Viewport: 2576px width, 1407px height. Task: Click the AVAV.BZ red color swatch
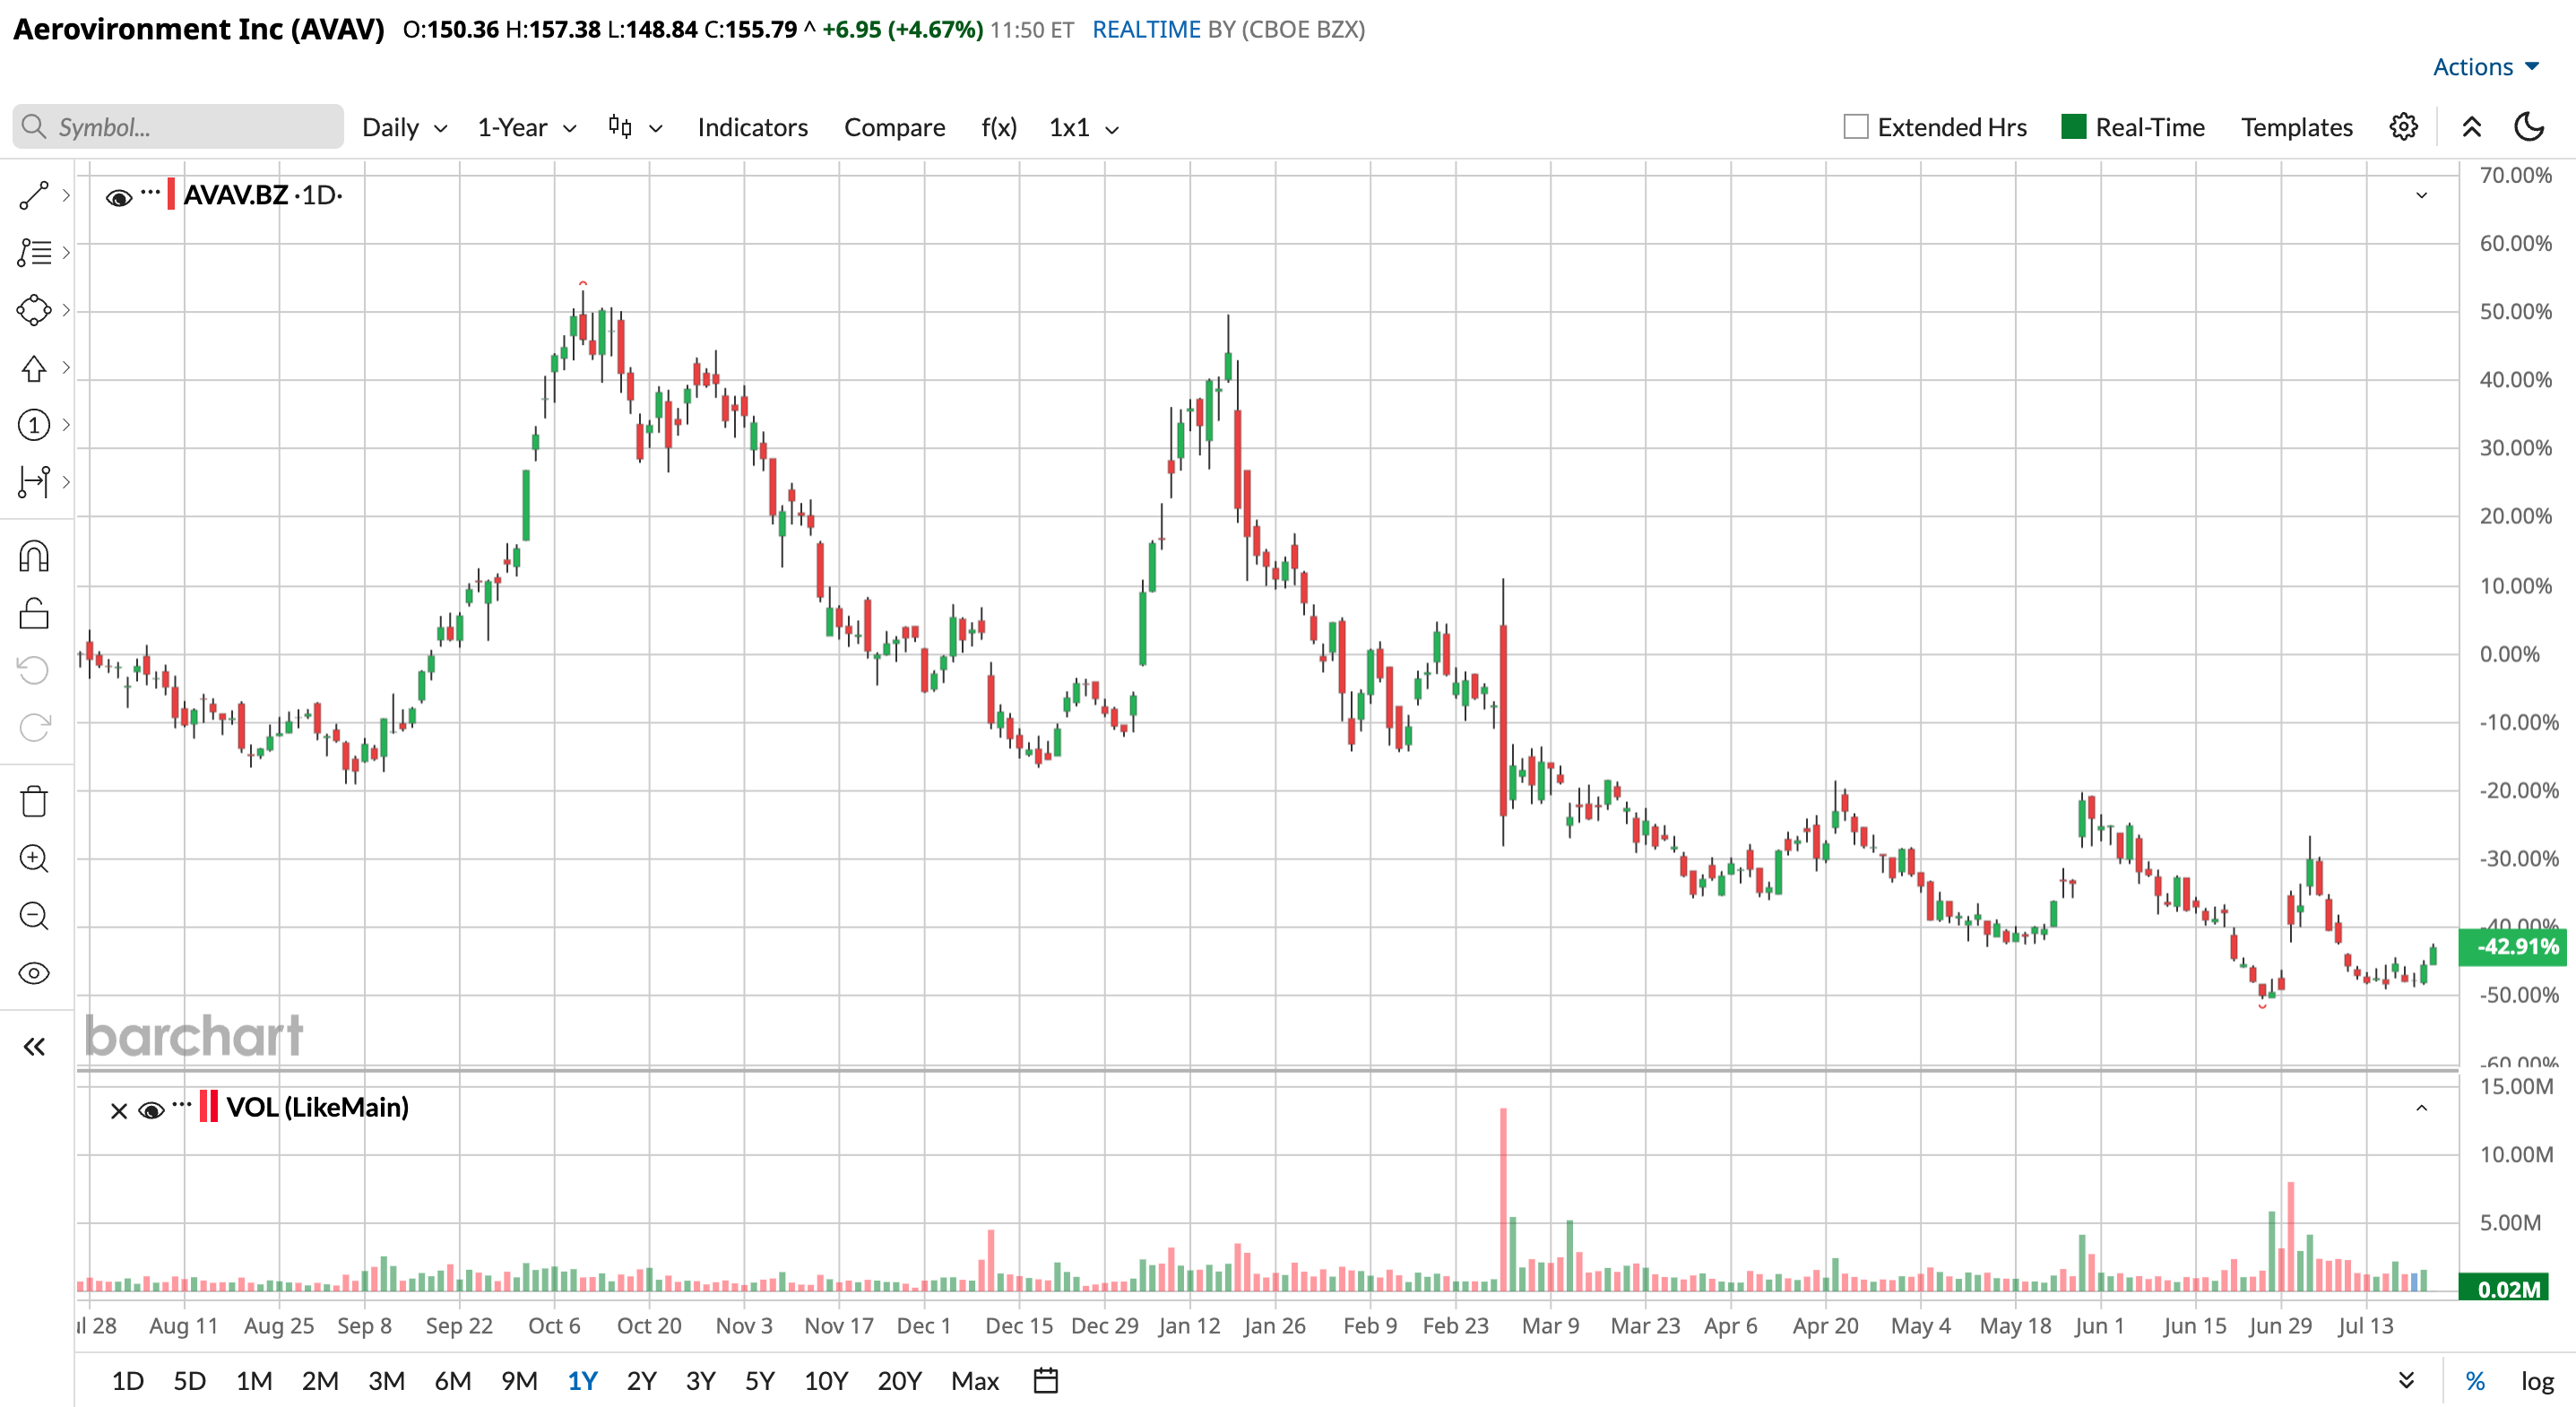coord(171,194)
